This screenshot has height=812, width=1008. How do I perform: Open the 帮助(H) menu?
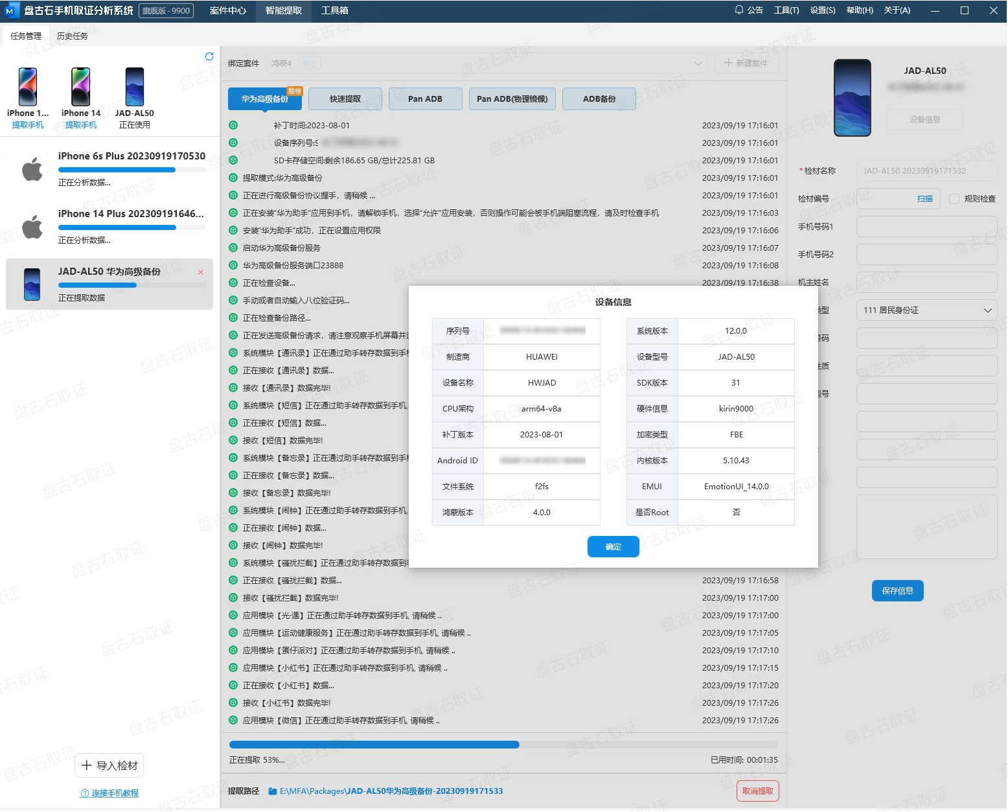pos(860,10)
